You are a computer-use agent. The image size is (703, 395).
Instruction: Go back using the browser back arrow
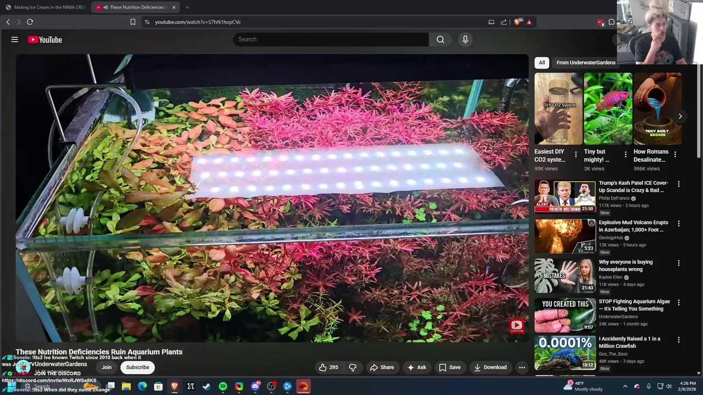8,22
